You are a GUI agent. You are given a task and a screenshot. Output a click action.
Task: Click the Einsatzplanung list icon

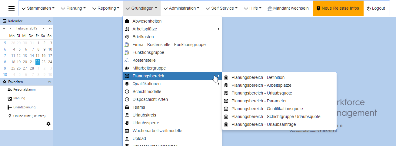[x=10, y=107]
